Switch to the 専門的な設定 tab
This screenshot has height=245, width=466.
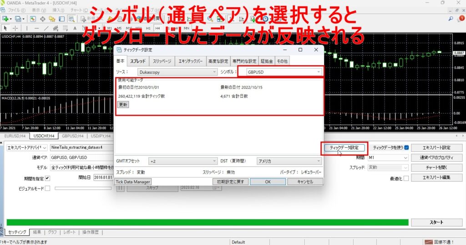(x=244, y=61)
